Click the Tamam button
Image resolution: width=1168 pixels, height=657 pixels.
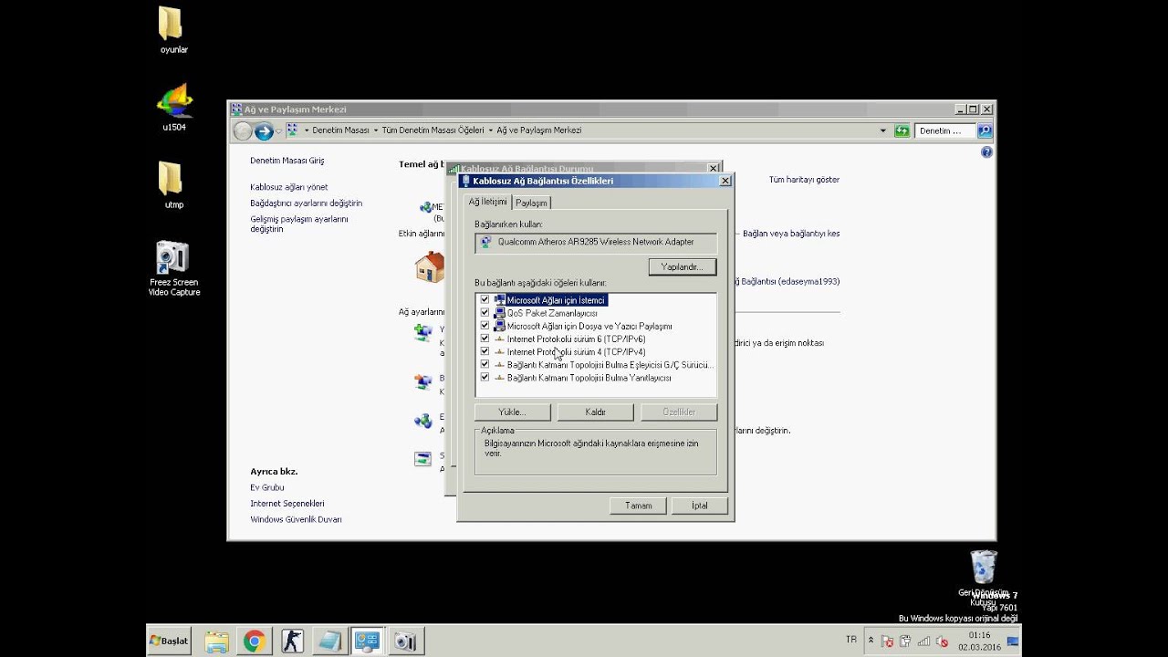point(639,506)
